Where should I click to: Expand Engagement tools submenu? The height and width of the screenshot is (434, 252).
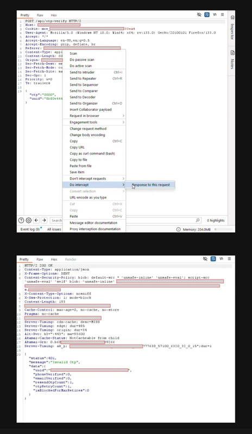(x=94, y=123)
